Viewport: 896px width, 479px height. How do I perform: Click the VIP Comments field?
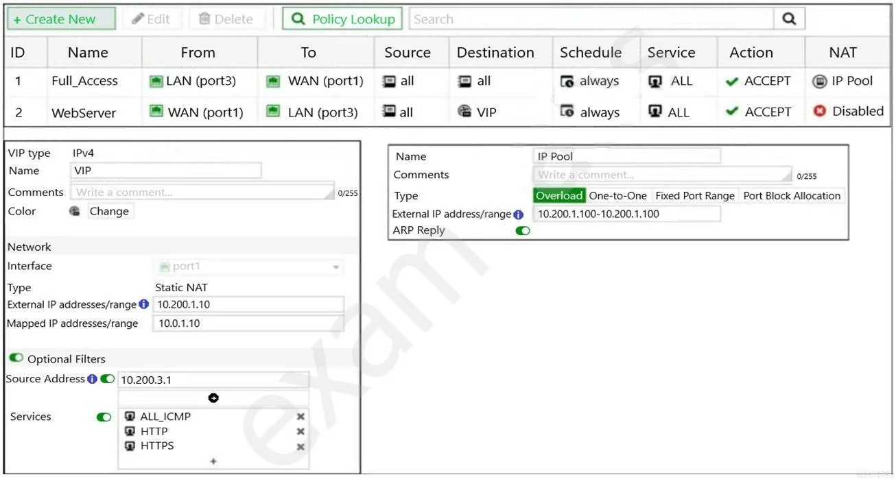(x=202, y=193)
